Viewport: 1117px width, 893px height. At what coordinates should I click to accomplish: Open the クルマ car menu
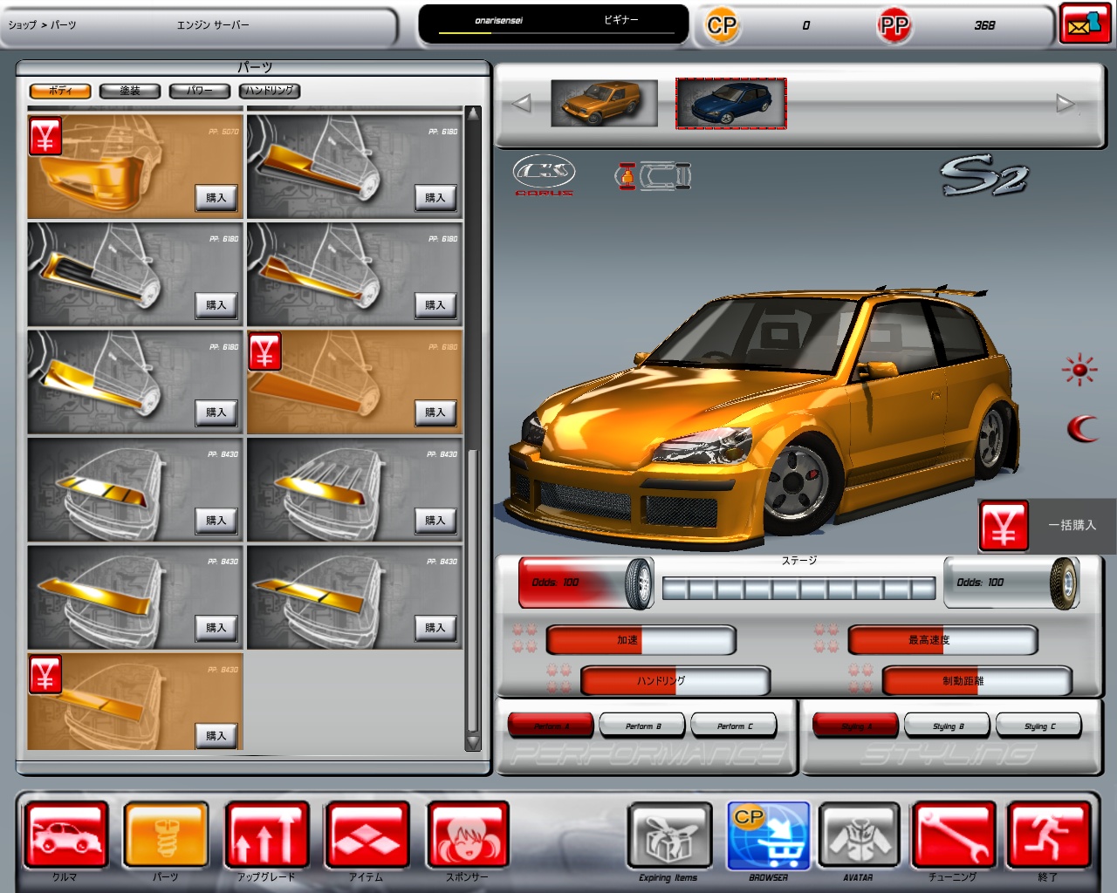click(x=66, y=835)
